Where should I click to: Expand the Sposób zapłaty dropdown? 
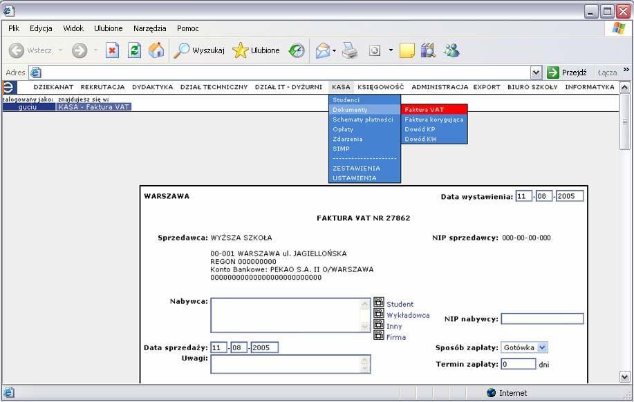point(543,347)
